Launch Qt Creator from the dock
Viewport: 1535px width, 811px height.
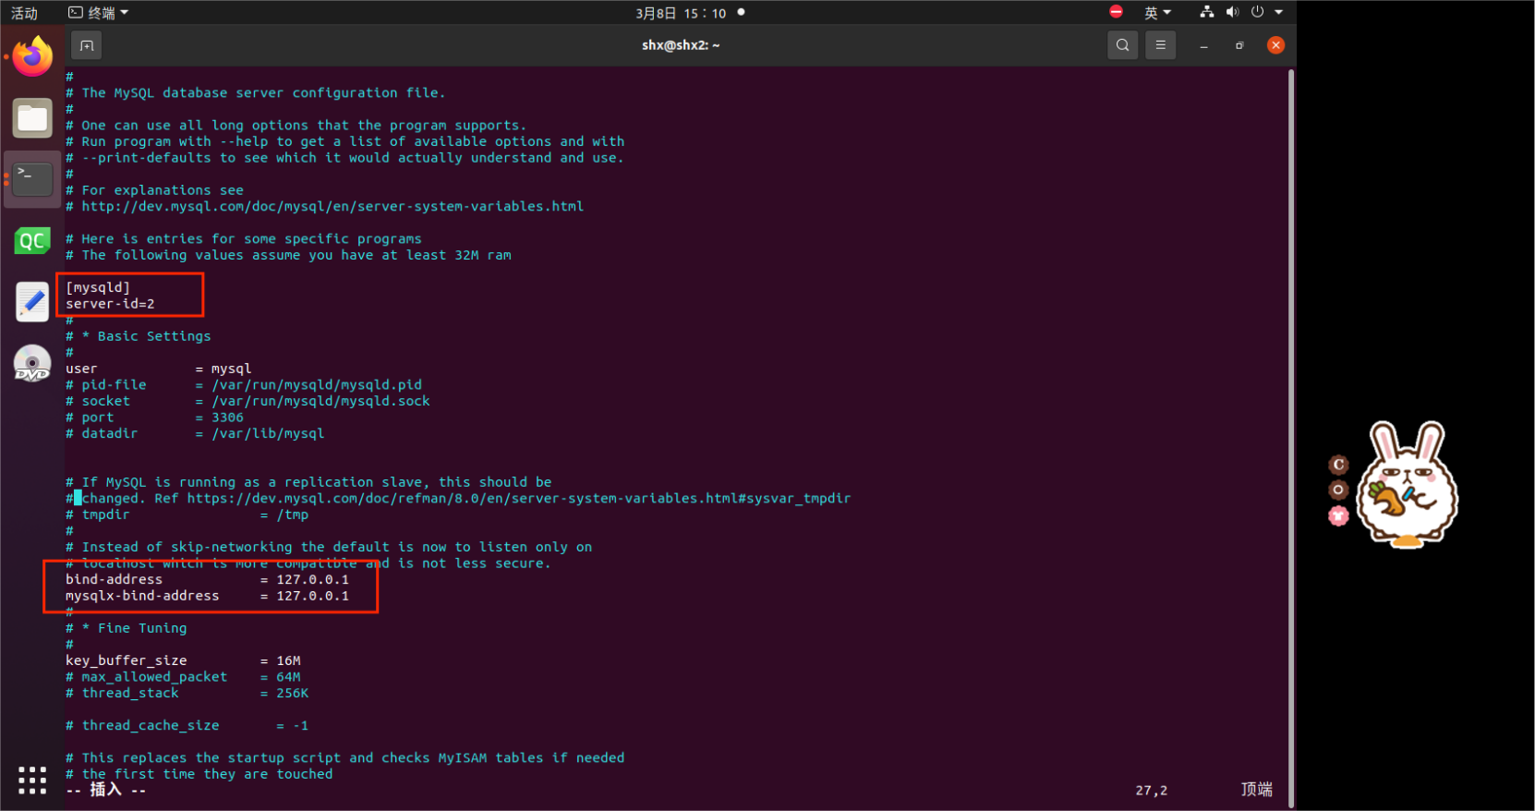[32, 241]
